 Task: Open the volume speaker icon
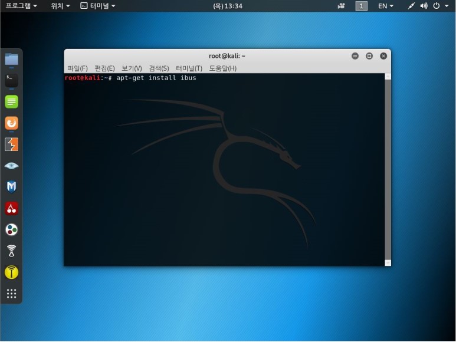[424, 6]
